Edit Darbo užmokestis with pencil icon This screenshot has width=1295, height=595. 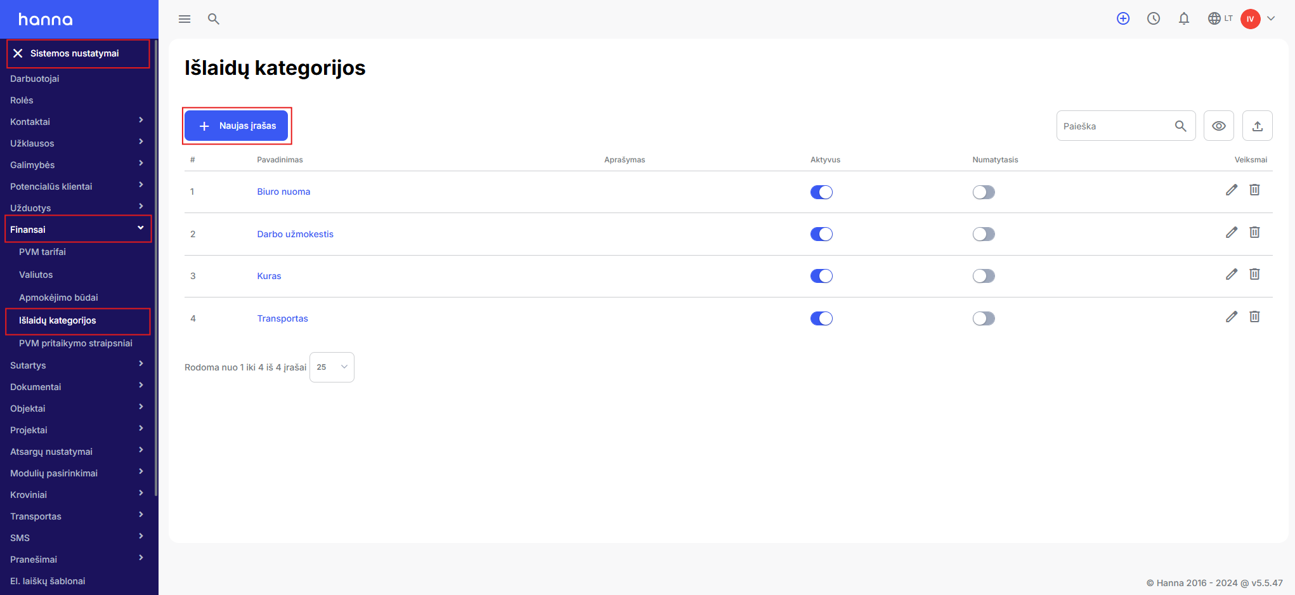pos(1232,232)
